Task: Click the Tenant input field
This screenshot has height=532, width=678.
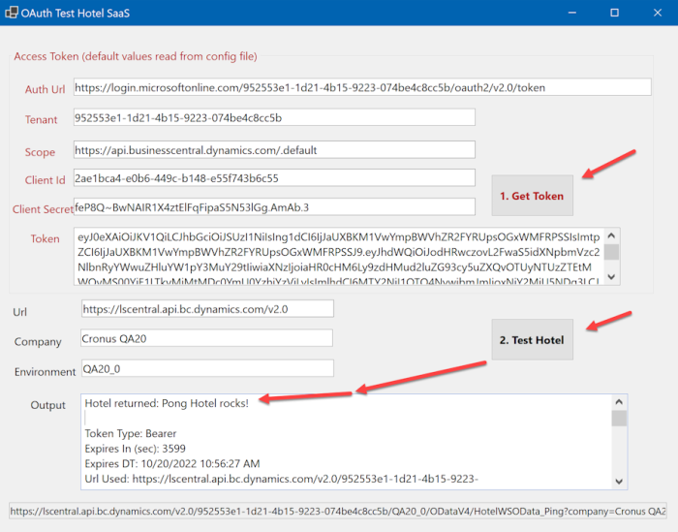Action: pos(274,117)
